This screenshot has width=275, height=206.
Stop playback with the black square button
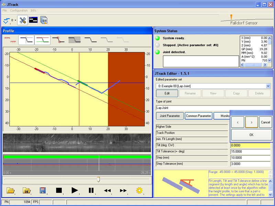(59, 190)
